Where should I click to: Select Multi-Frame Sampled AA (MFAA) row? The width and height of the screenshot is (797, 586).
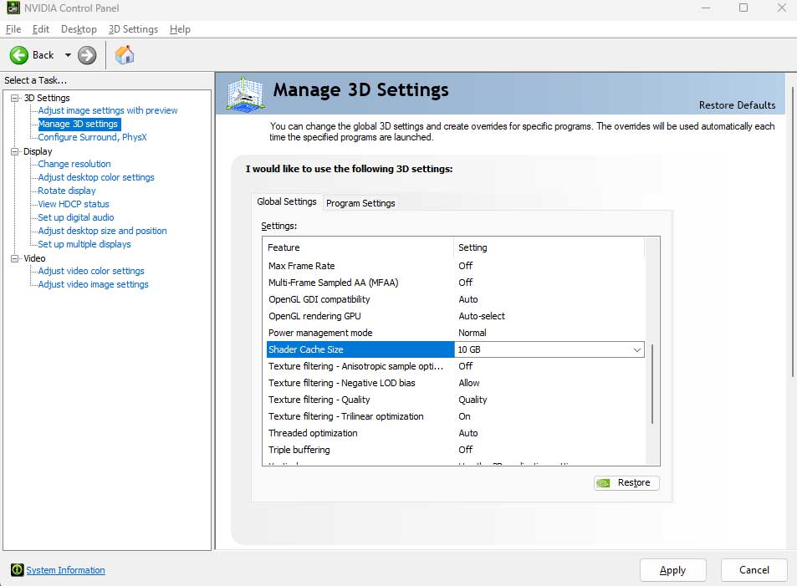click(456, 283)
